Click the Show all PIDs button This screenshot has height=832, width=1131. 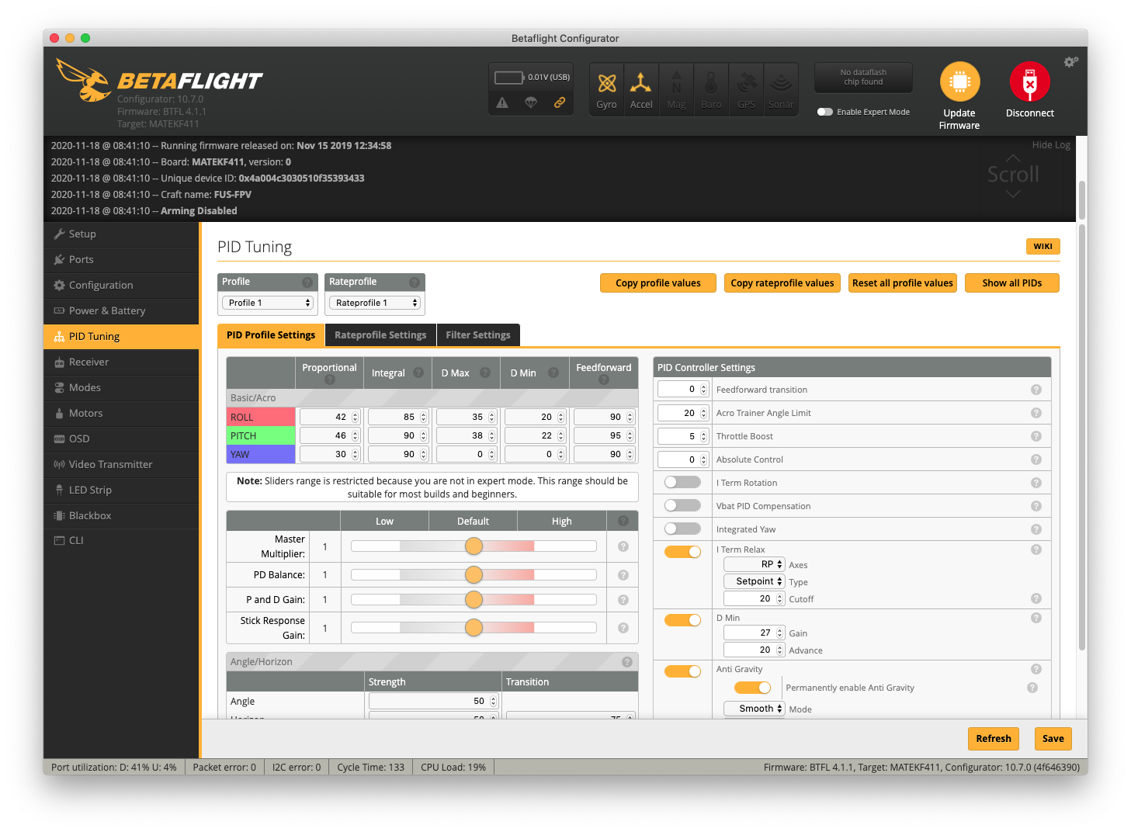(1012, 283)
